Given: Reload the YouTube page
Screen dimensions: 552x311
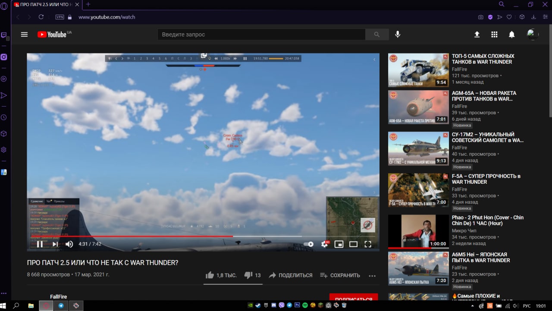Looking at the screenshot, I should click(x=41, y=17).
